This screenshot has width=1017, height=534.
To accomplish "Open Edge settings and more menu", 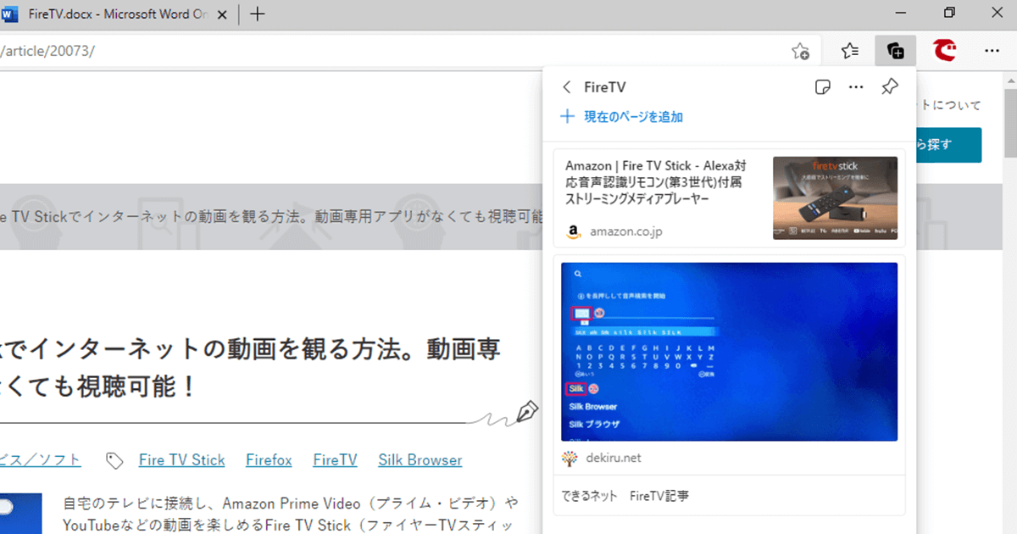I will (992, 52).
